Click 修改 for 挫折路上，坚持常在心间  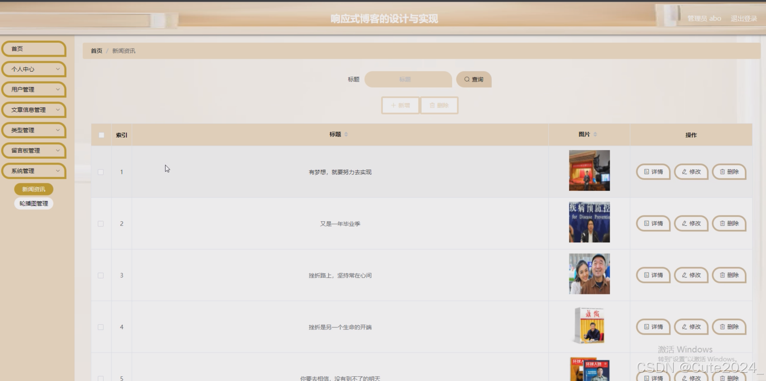[691, 275]
